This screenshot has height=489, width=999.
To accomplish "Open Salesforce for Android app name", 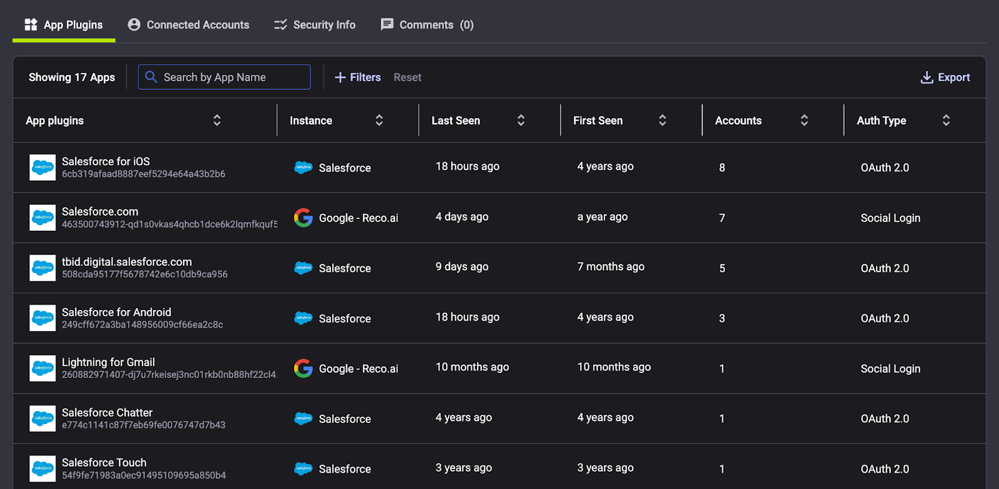I will click(116, 312).
